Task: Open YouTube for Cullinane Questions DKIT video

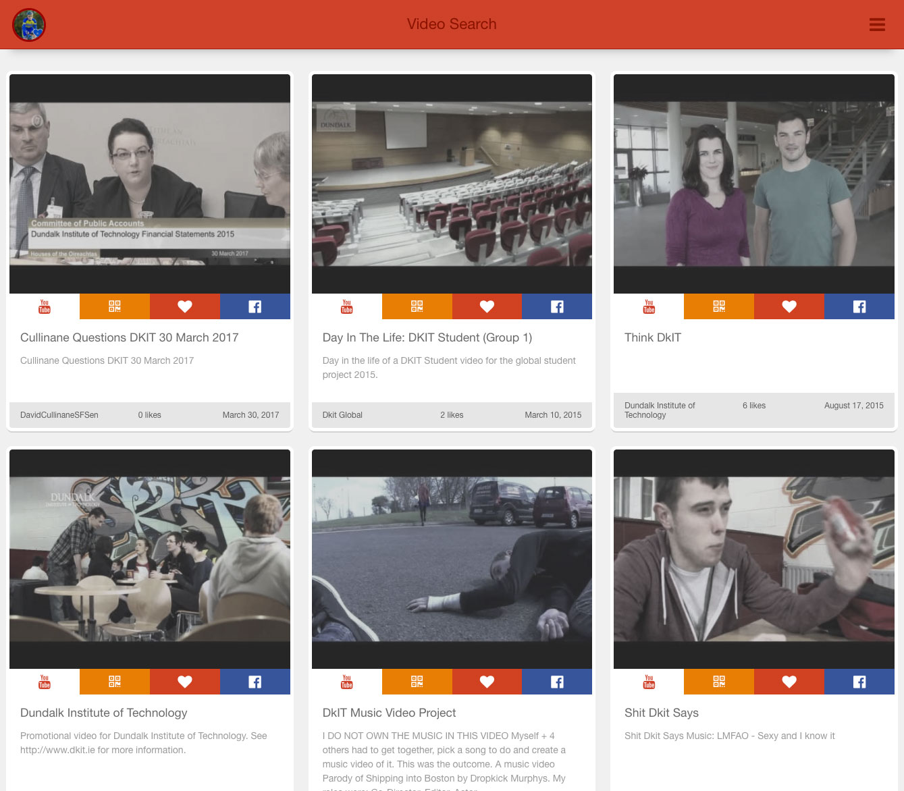Action: (45, 306)
